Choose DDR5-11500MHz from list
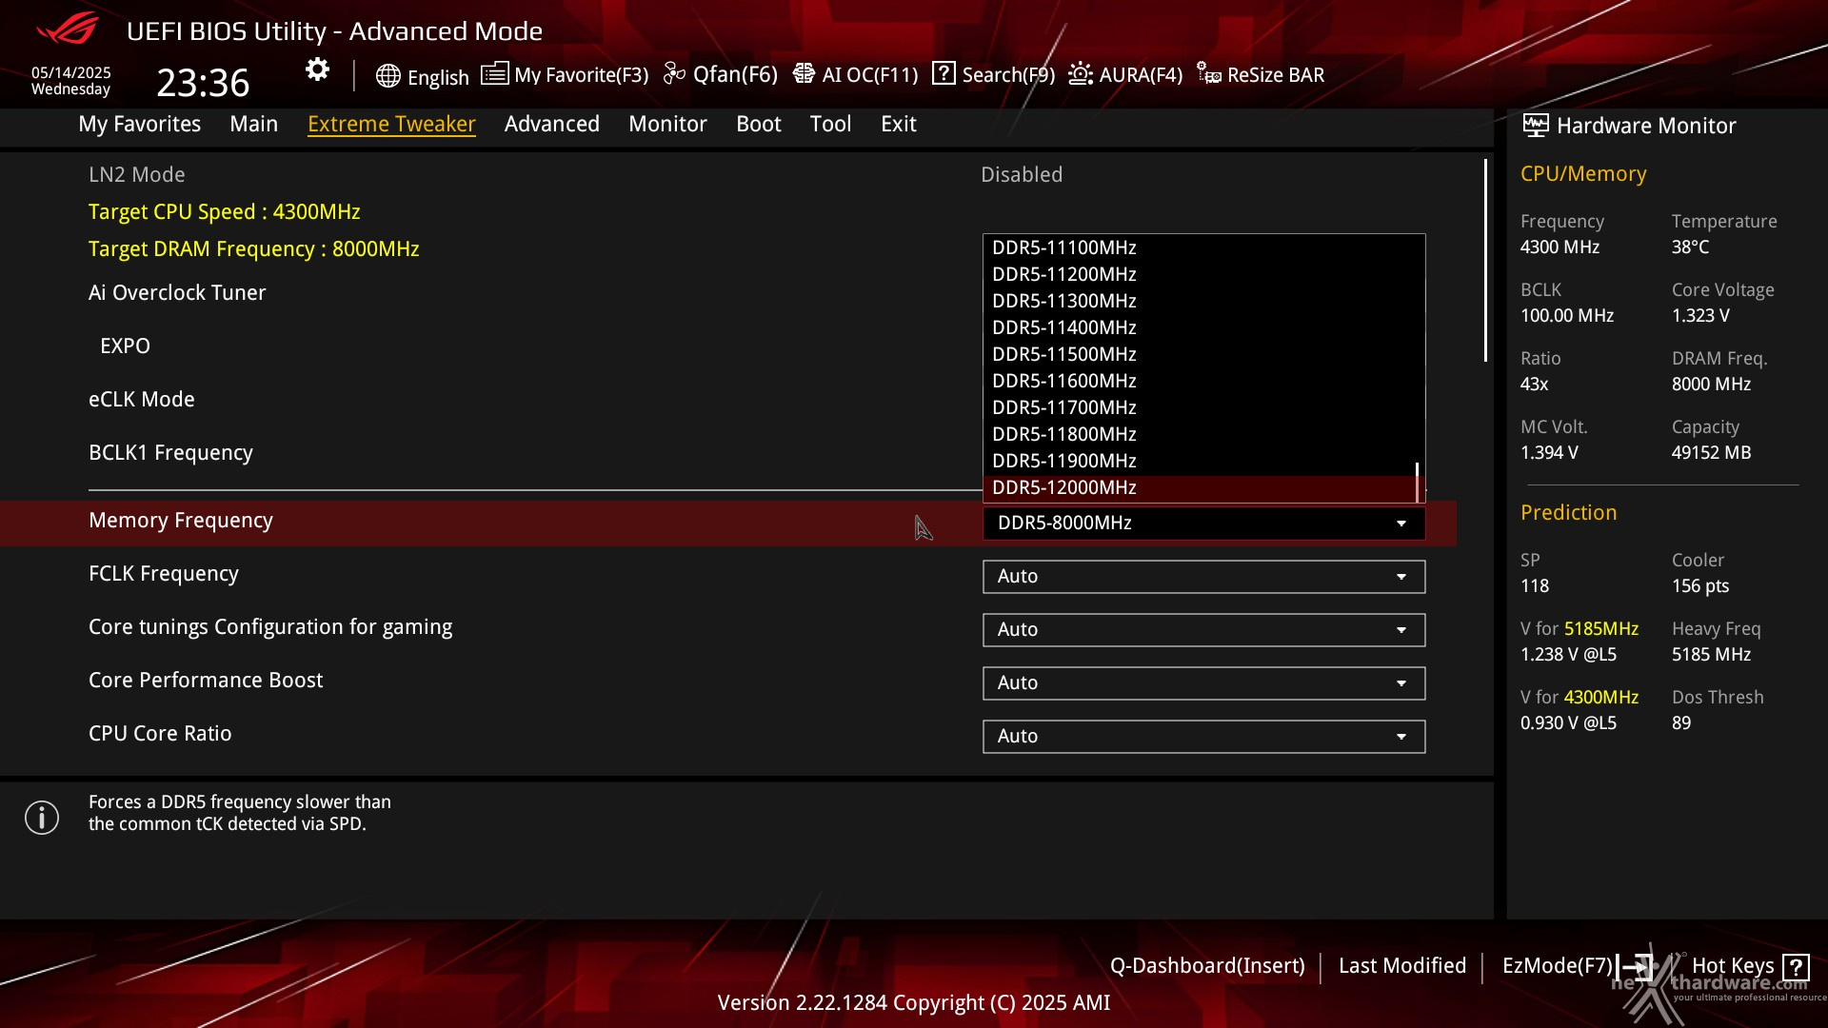The image size is (1828, 1028). (1200, 354)
